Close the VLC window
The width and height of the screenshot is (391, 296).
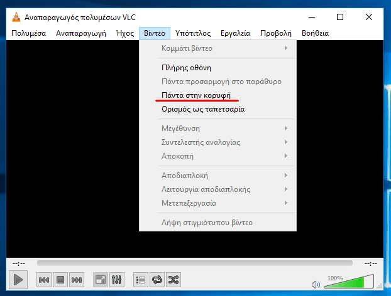coord(369,17)
